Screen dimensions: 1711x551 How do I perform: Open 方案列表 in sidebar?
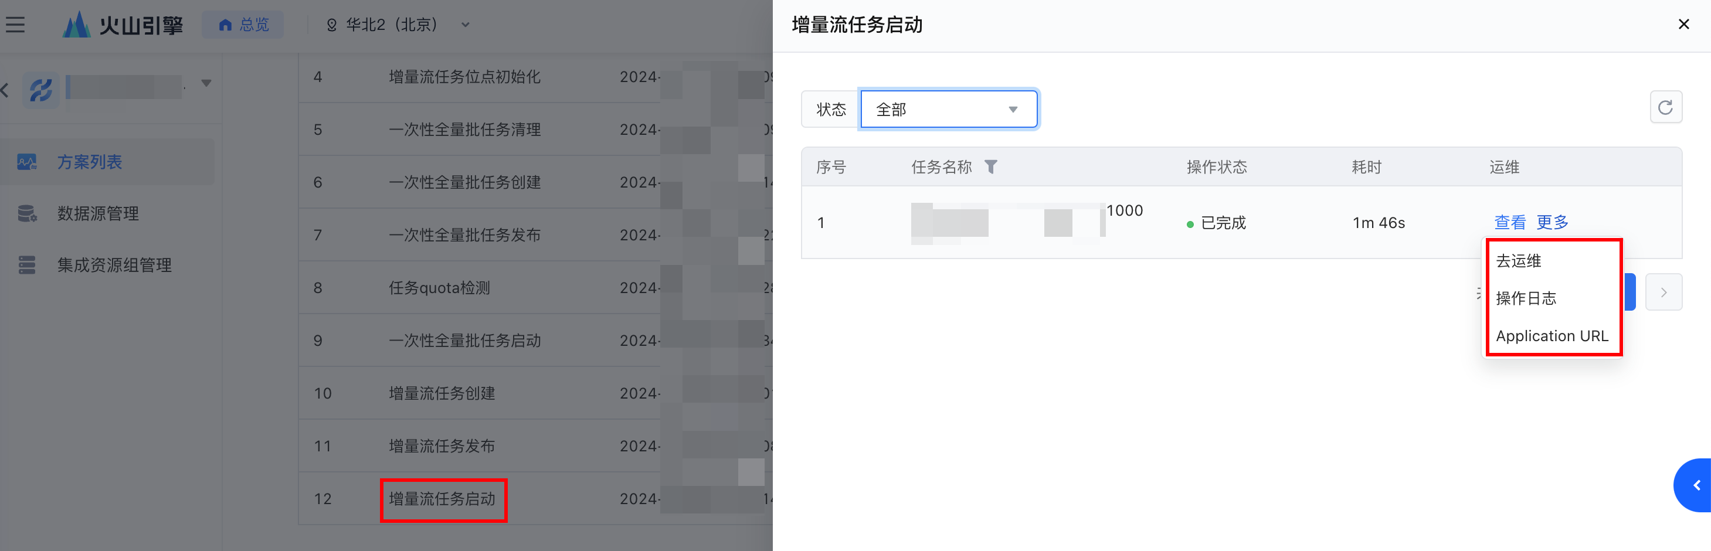108,162
